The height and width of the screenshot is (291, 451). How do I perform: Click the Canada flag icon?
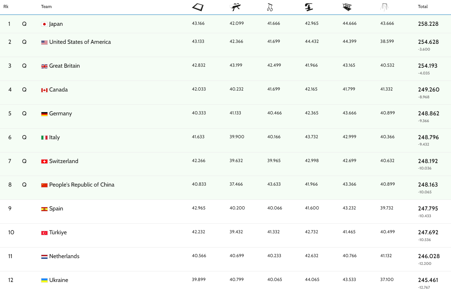click(44, 90)
